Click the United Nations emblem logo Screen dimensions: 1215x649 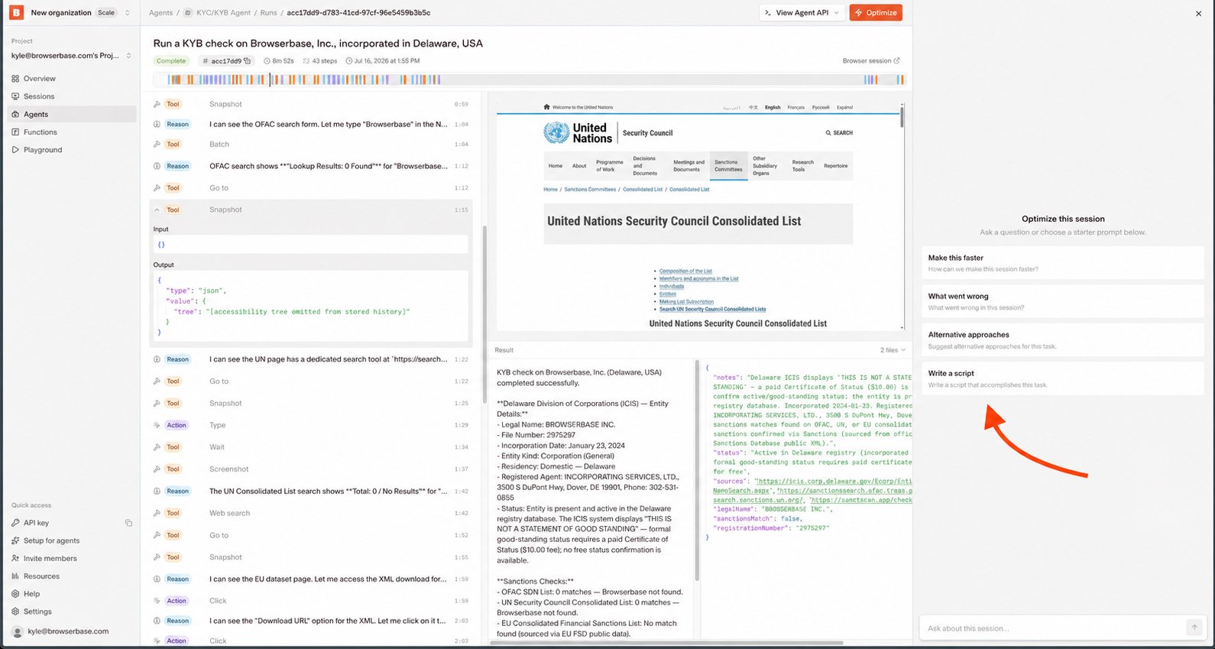556,133
